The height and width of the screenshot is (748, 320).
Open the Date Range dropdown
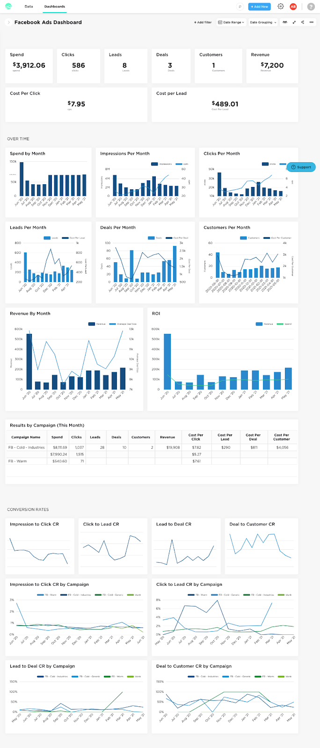(x=231, y=22)
